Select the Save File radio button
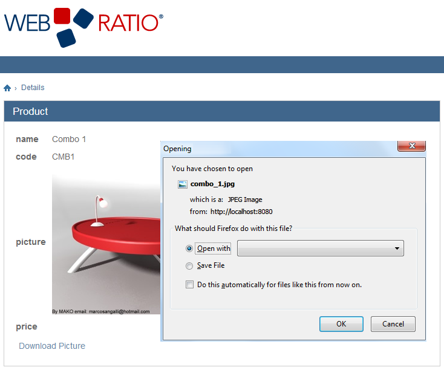This screenshot has height=370, width=444. point(189,266)
